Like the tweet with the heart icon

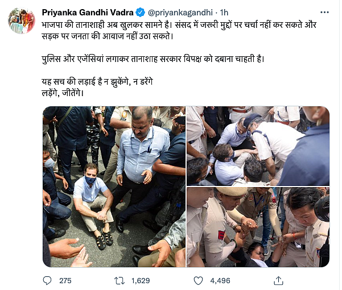pos(198,281)
